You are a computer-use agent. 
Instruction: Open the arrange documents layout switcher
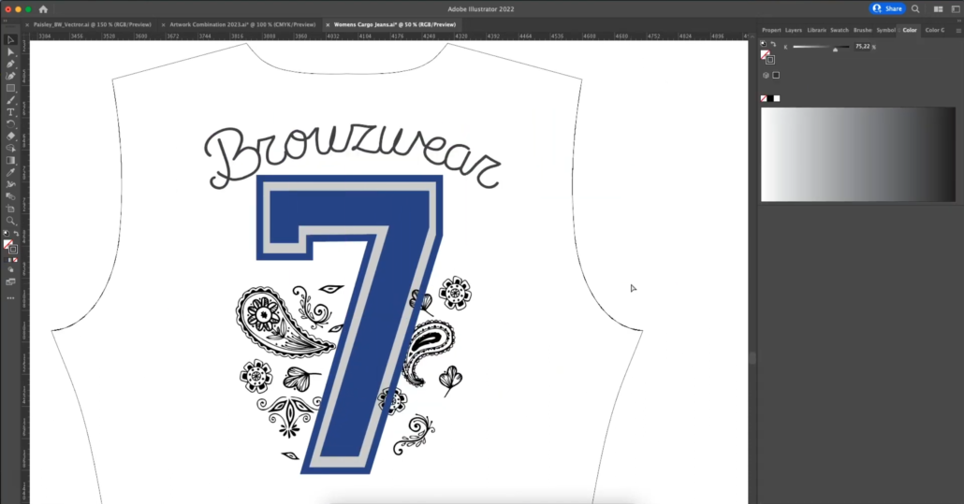coord(938,8)
